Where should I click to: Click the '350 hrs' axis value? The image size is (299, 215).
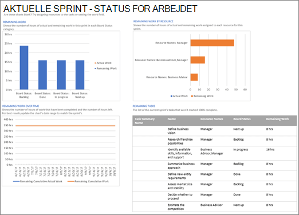coord(9,125)
